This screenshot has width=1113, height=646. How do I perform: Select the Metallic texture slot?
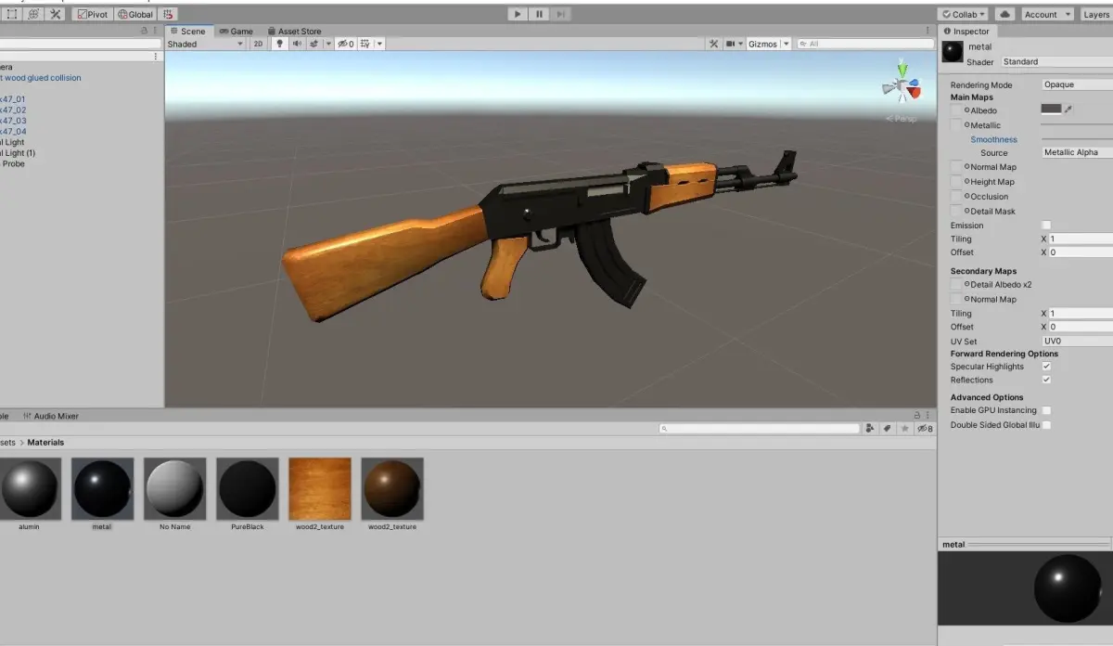click(956, 125)
